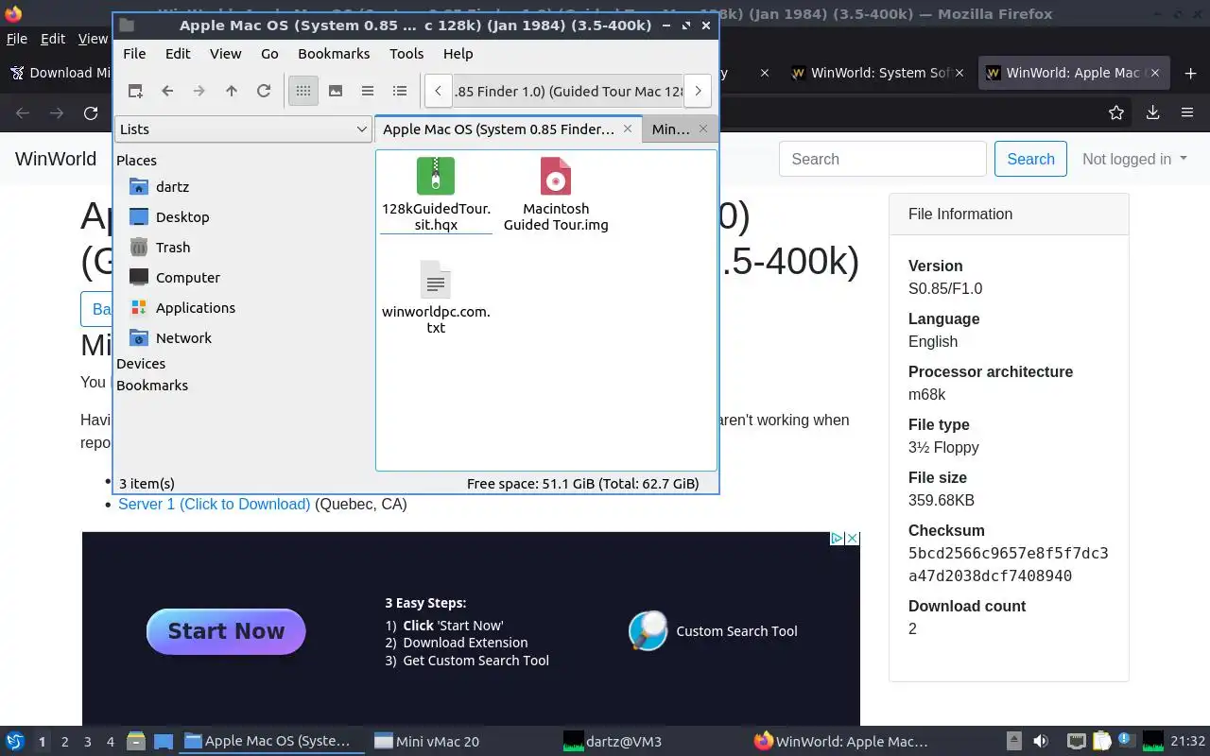Select winworldpc.com.txt text file
Viewport: 1210px width, 756px height.
tap(436, 298)
